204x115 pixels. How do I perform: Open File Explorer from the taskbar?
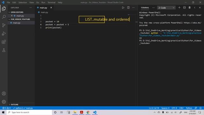(x=75, y=112)
